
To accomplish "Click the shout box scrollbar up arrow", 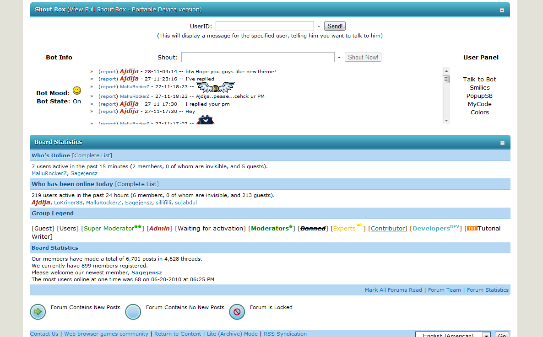I will click(446, 71).
